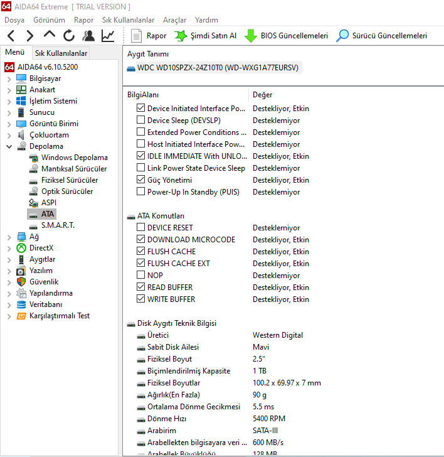
Task: Click the green star buy icon
Action: pos(181,36)
